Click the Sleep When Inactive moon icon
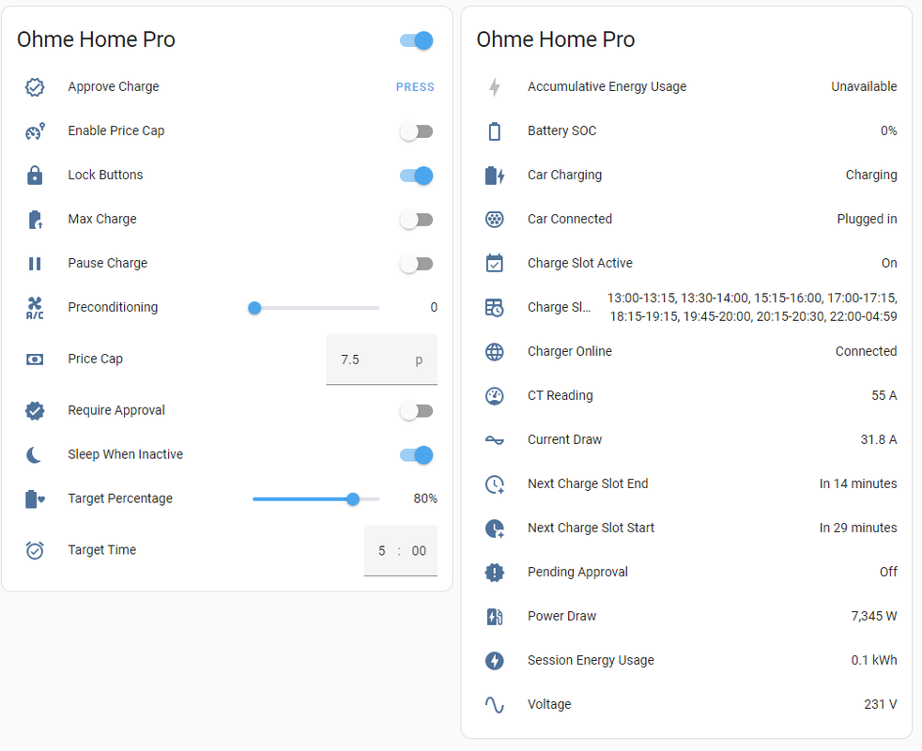This screenshot has width=922, height=751. click(x=35, y=454)
